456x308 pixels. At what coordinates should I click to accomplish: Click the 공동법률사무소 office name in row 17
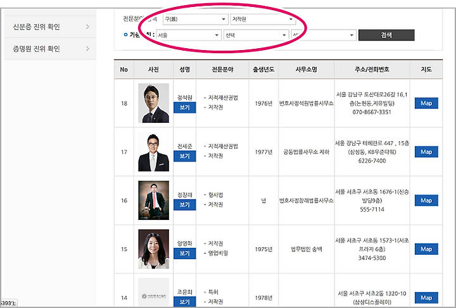(307, 152)
